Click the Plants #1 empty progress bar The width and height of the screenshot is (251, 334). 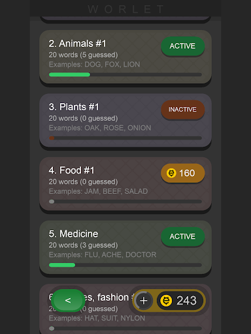pyautogui.click(x=125, y=138)
